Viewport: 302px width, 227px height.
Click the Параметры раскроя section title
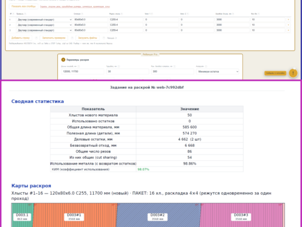coord(77,60)
